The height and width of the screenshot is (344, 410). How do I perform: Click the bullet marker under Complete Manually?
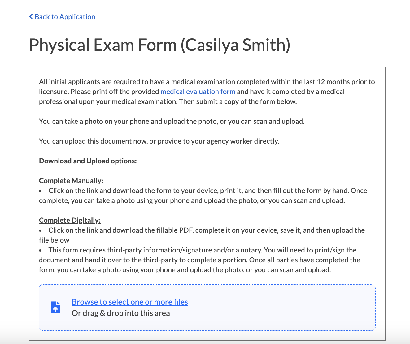point(40,191)
